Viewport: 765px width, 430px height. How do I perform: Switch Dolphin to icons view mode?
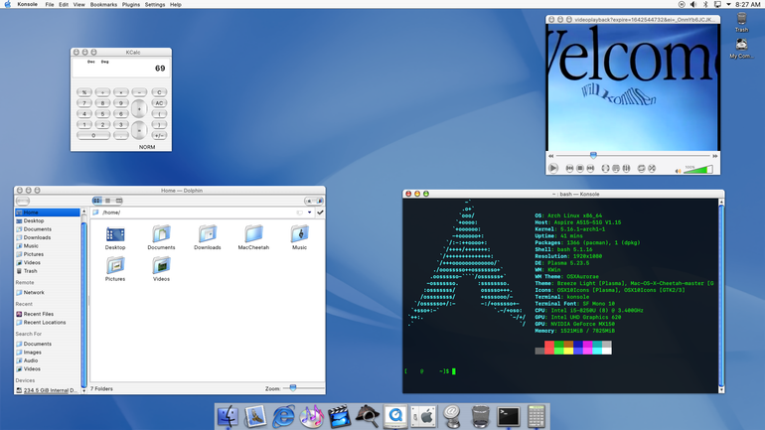[x=97, y=201]
